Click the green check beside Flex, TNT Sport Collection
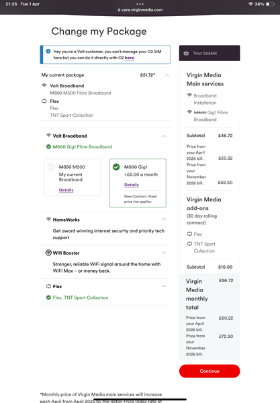The image size is (280, 403). click(48, 298)
